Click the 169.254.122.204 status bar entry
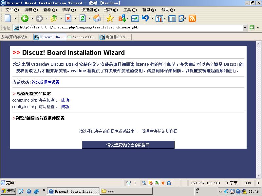262x196 pixels. pos(206,183)
